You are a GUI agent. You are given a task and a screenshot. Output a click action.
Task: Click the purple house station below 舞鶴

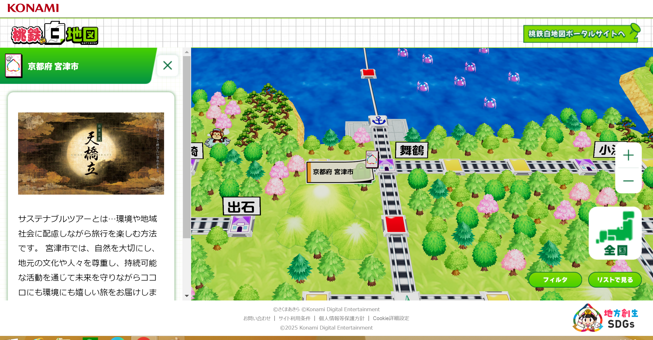(x=386, y=165)
